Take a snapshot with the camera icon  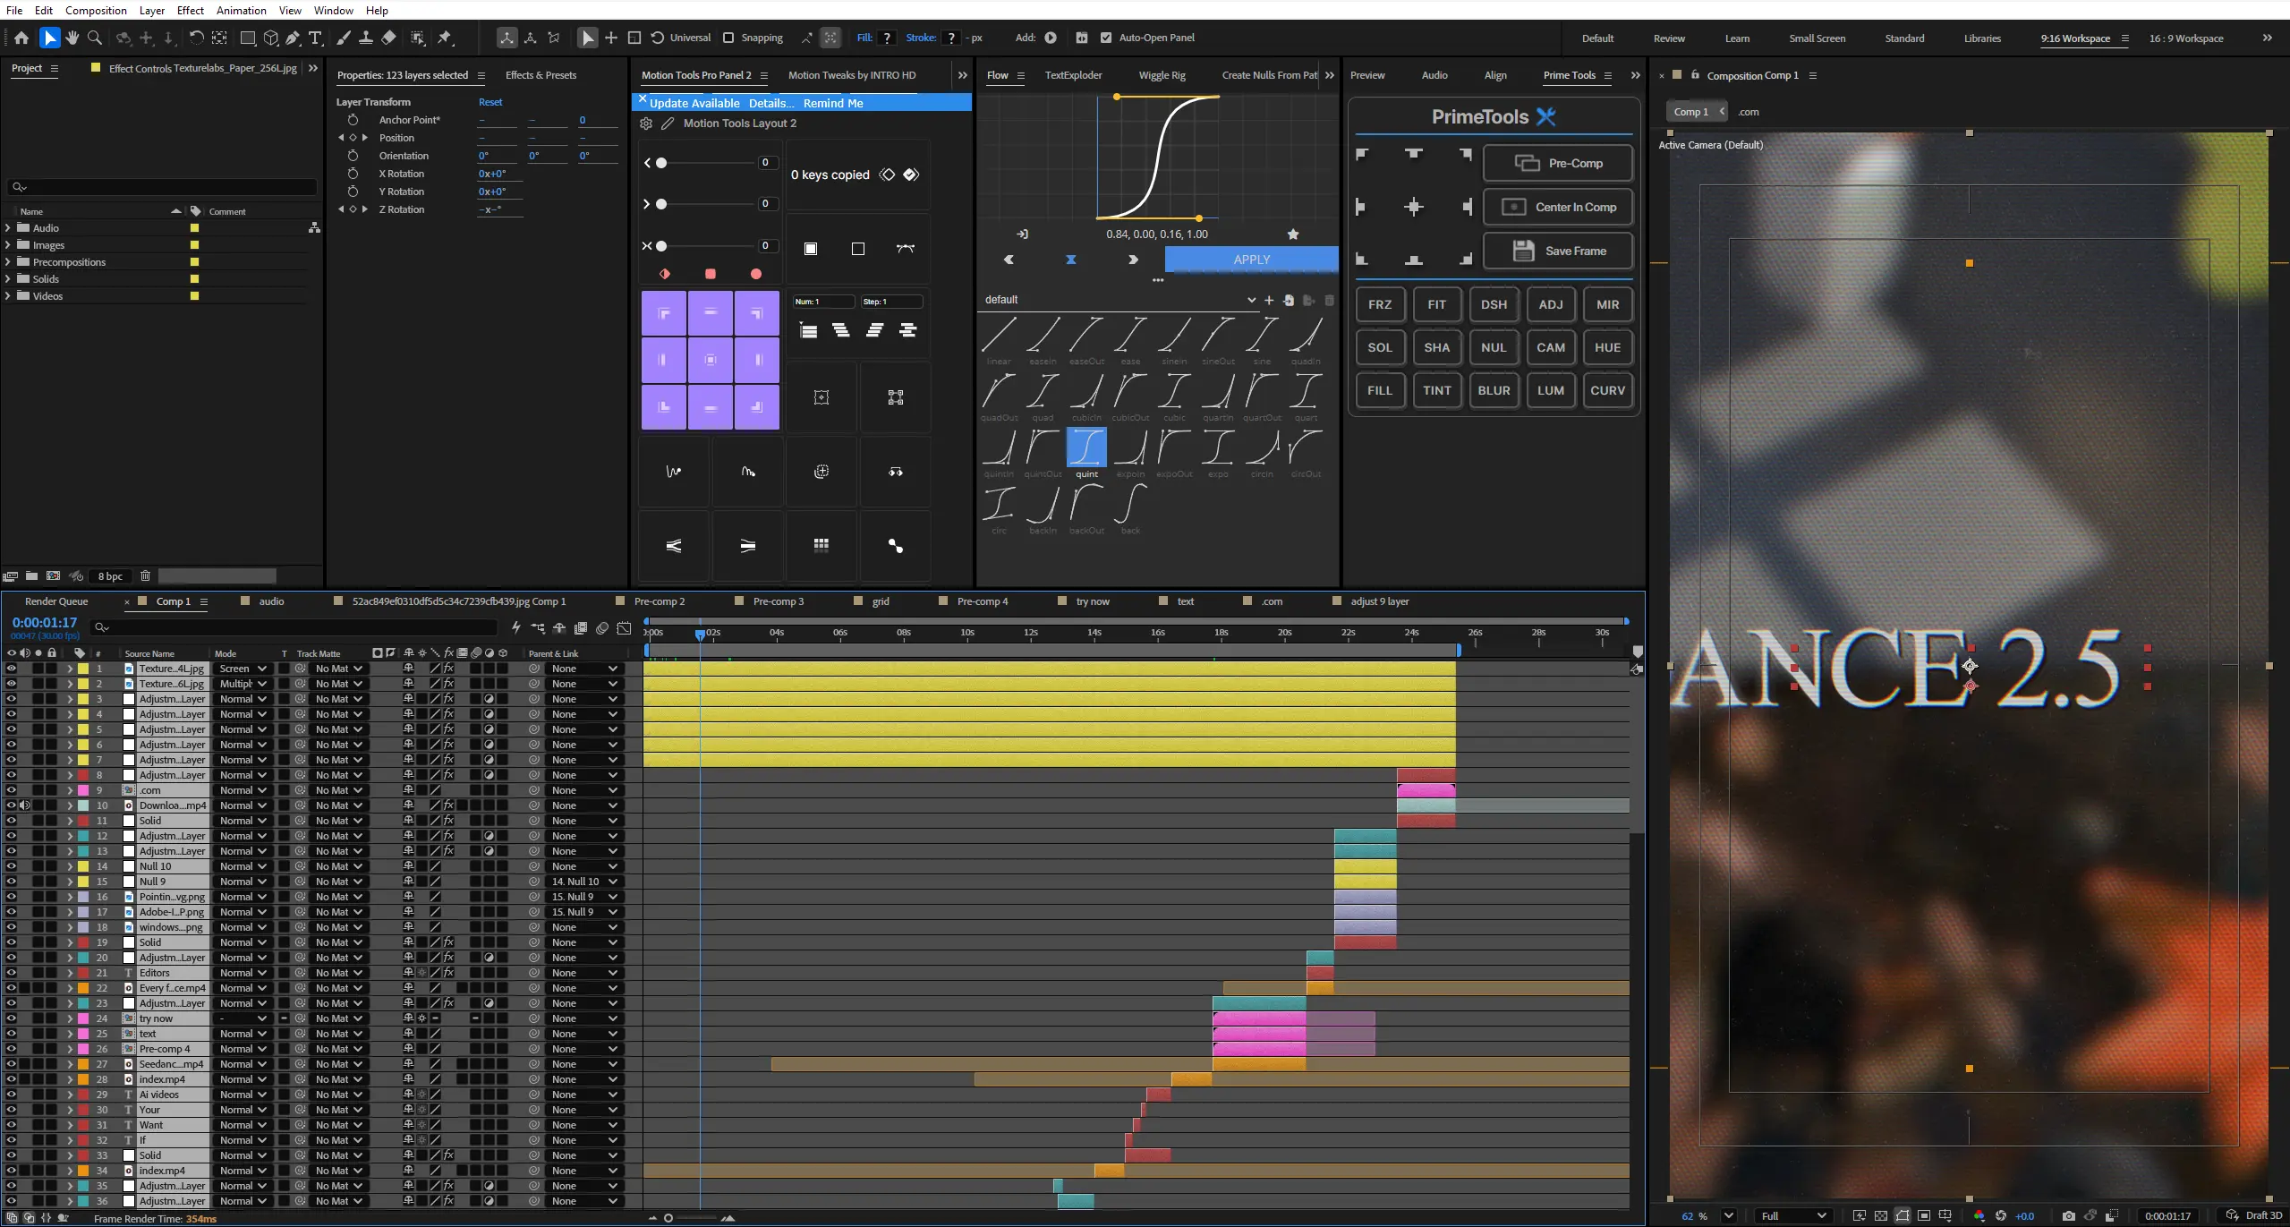pyautogui.click(x=2068, y=1216)
